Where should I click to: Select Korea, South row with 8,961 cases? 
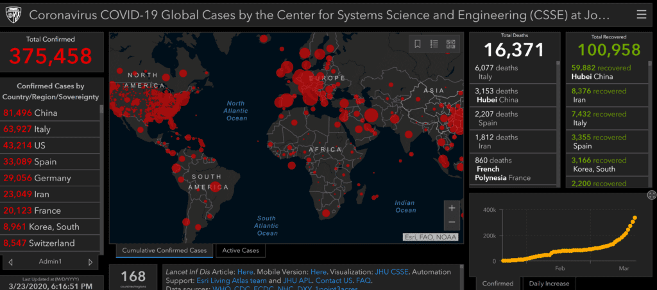pos(50,227)
